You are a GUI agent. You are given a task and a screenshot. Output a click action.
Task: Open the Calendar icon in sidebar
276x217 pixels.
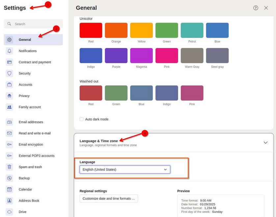tap(10, 189)
